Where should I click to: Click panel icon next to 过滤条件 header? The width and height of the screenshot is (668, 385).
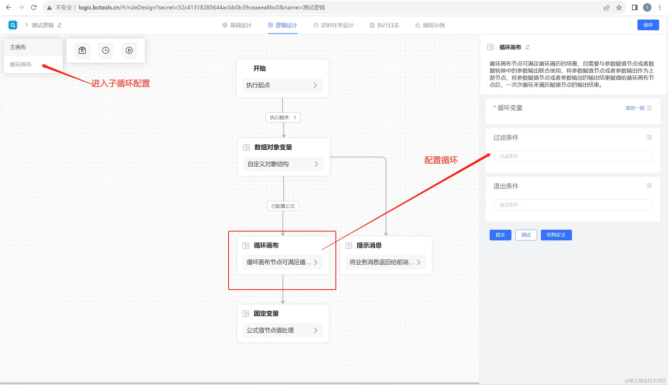[649, 137]
